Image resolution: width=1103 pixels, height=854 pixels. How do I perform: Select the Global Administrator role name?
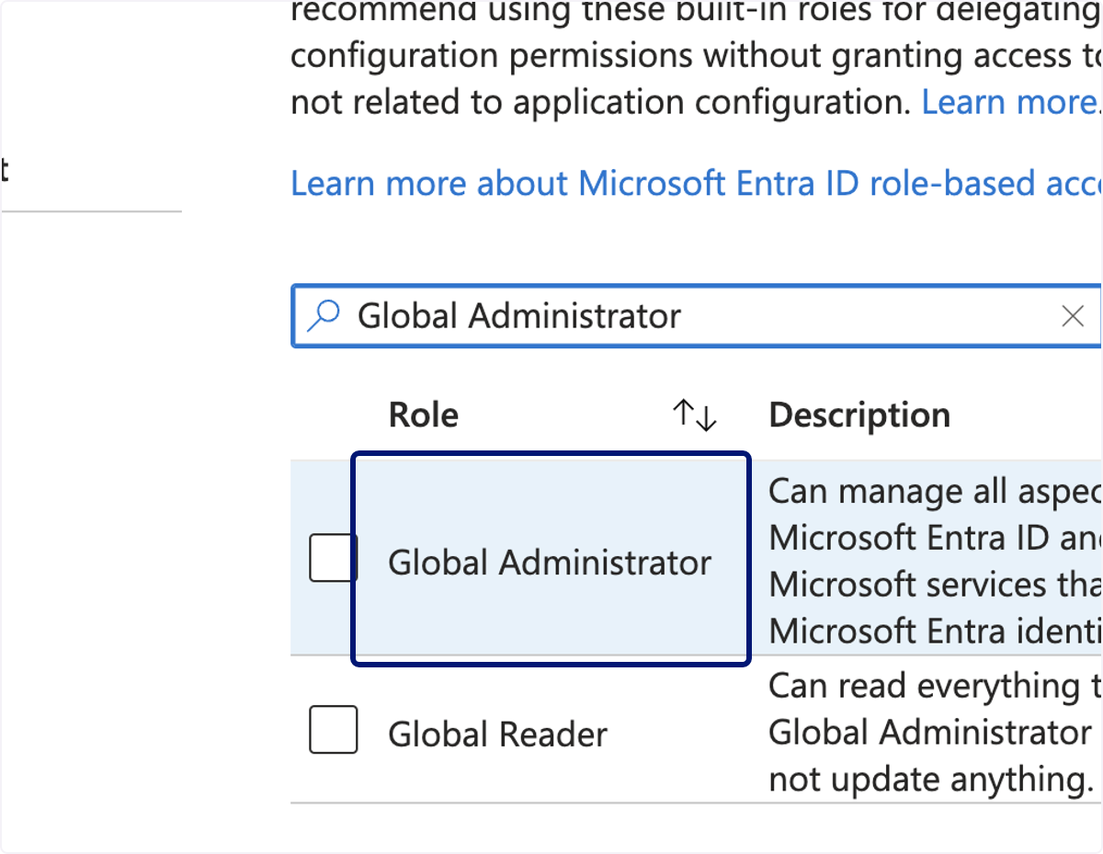(550, 563)
